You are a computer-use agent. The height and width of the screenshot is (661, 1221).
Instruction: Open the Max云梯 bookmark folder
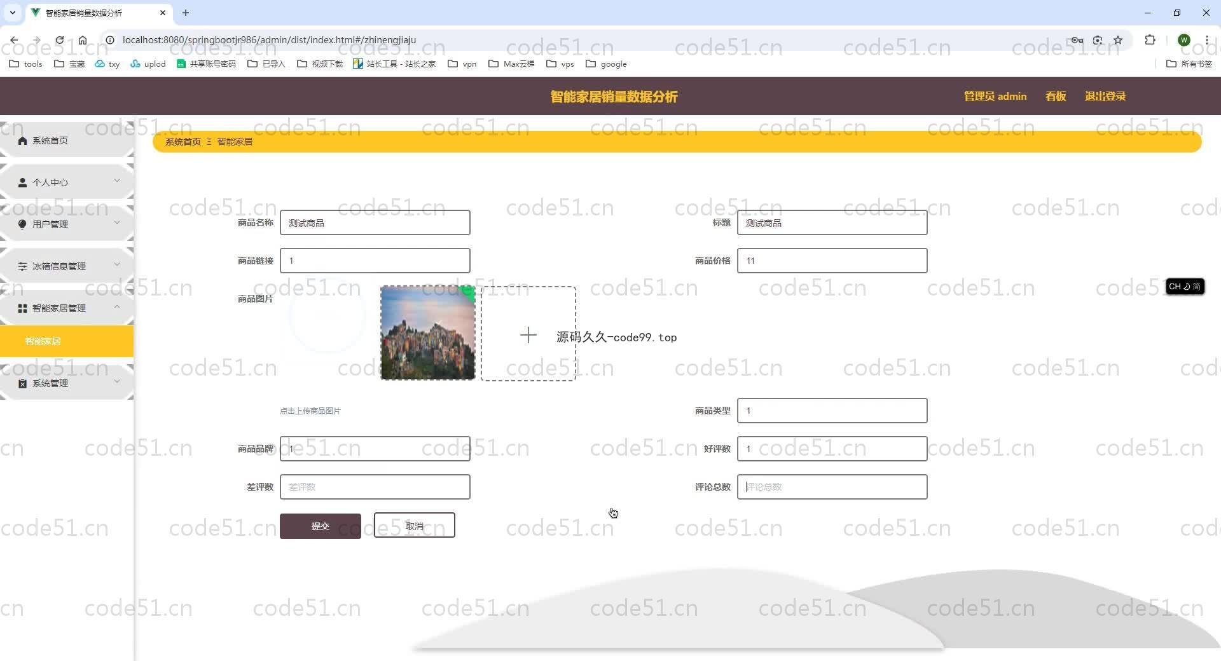tap(511, 64)
